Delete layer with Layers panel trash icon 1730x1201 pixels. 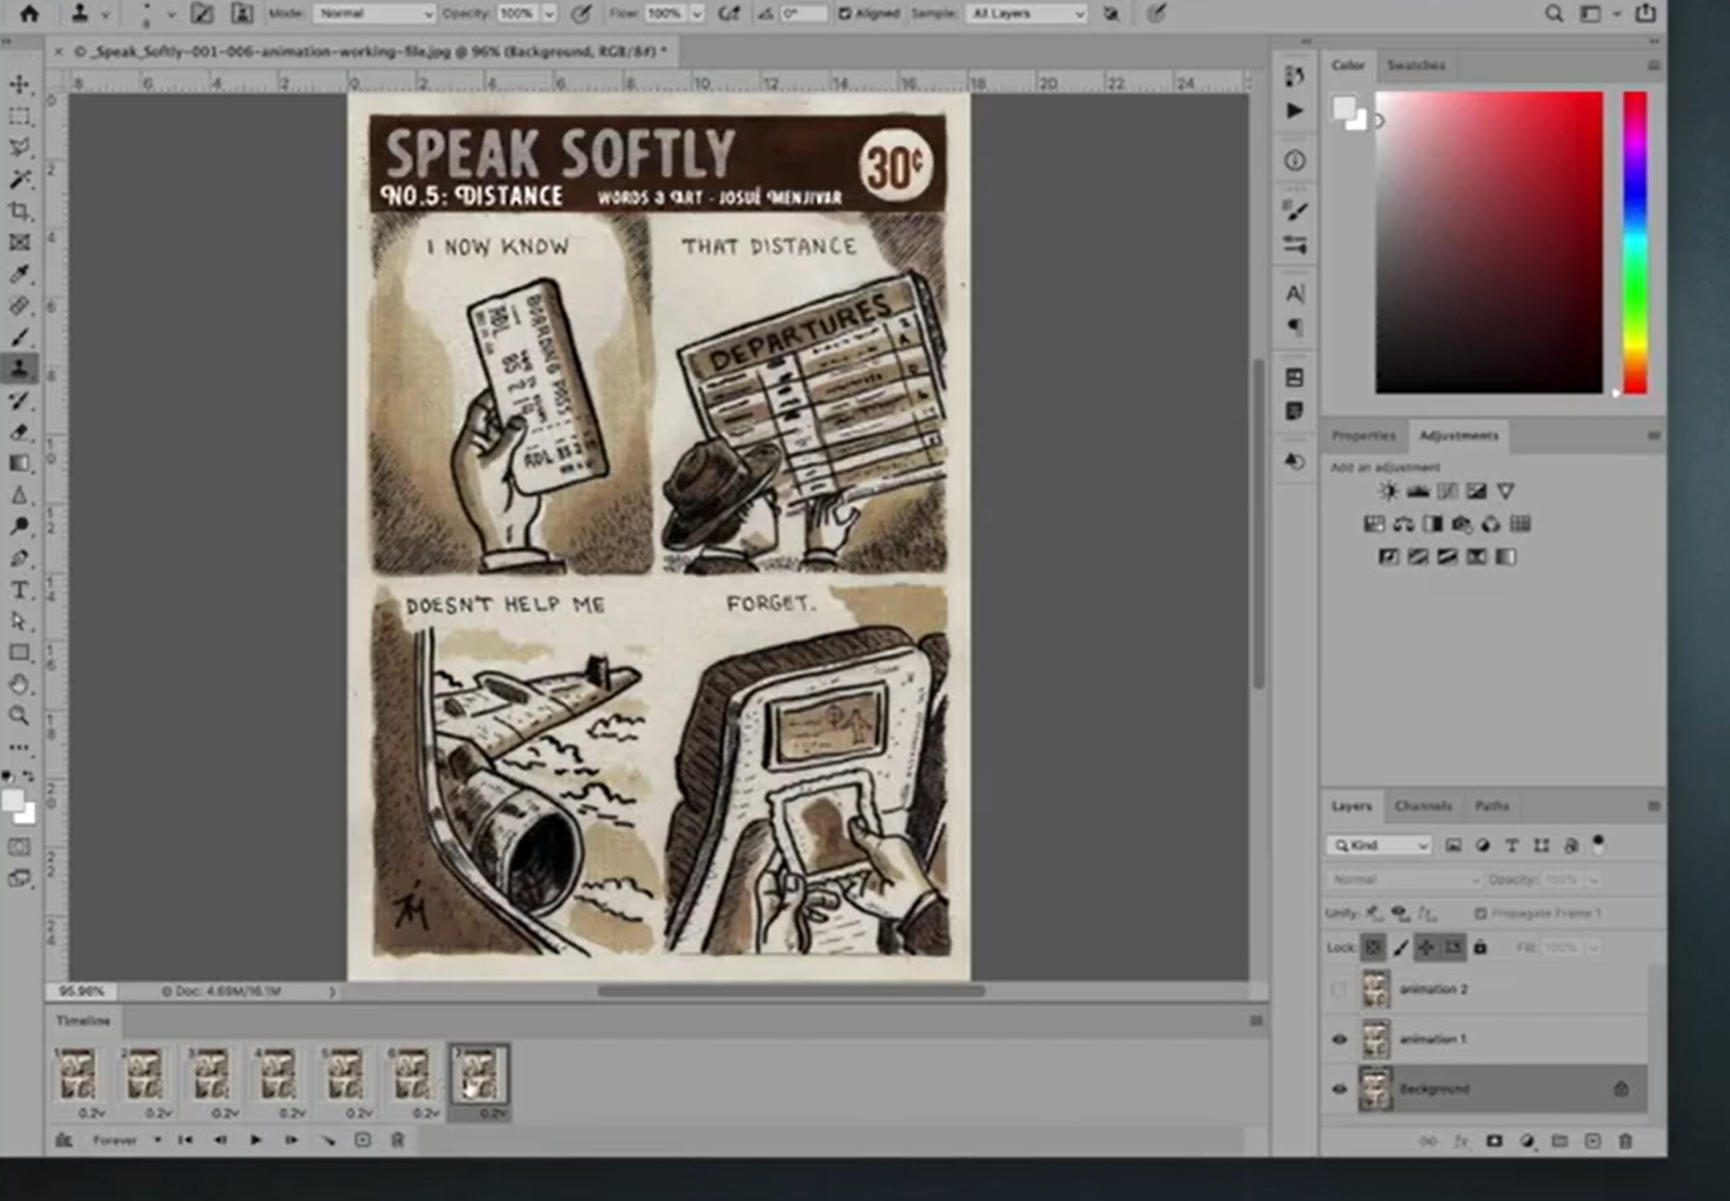[1626, 1141]
